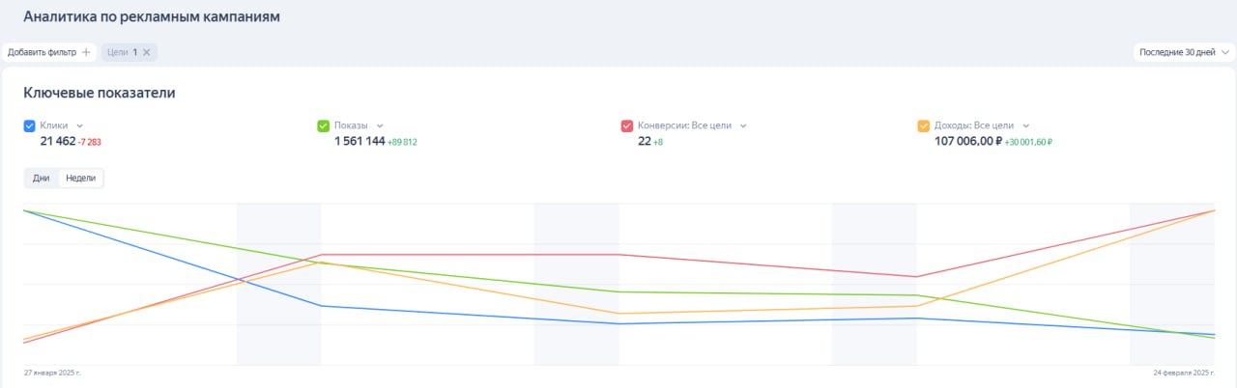
Task: Remove the Цели filter with its × icon
Action: (x=147, y=52)
